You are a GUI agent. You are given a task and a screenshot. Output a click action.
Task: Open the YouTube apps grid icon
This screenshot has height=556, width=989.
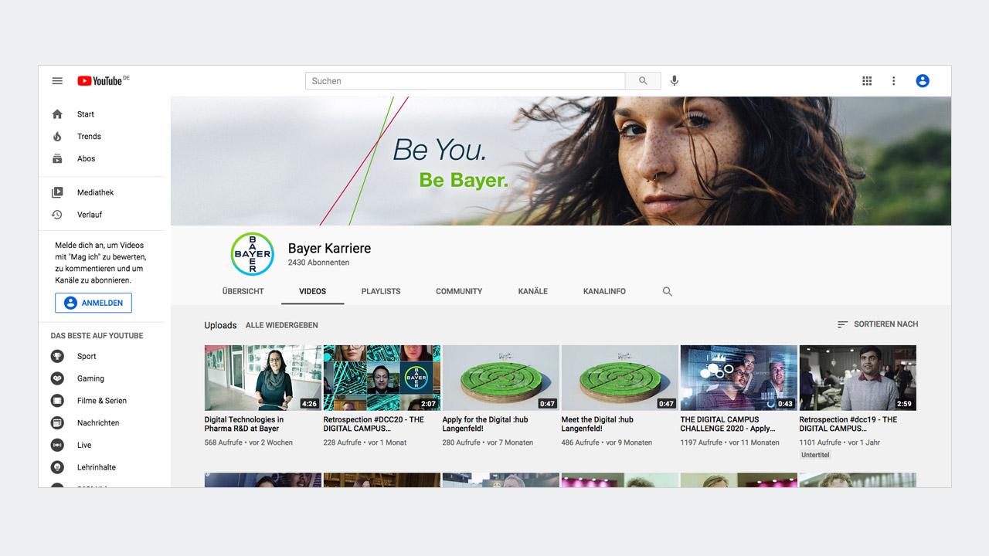[x=867, y=81]
